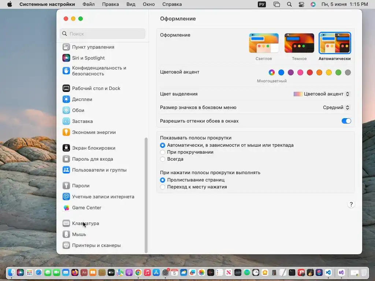Choose Автоматически appearance thumbnail
The width and height of the screenshot is (375, 281).
pyautogui.click(x=335, y=43)
